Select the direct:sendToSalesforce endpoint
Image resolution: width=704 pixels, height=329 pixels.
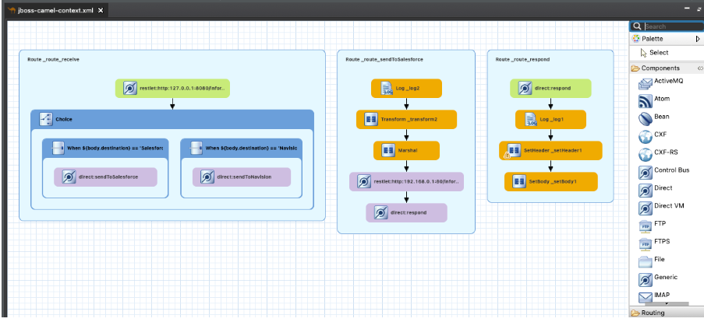[x=104, y=177]
